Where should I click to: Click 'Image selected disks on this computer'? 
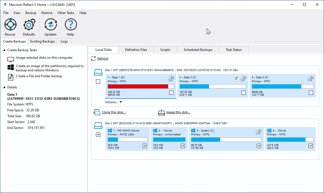click(44, 58)
